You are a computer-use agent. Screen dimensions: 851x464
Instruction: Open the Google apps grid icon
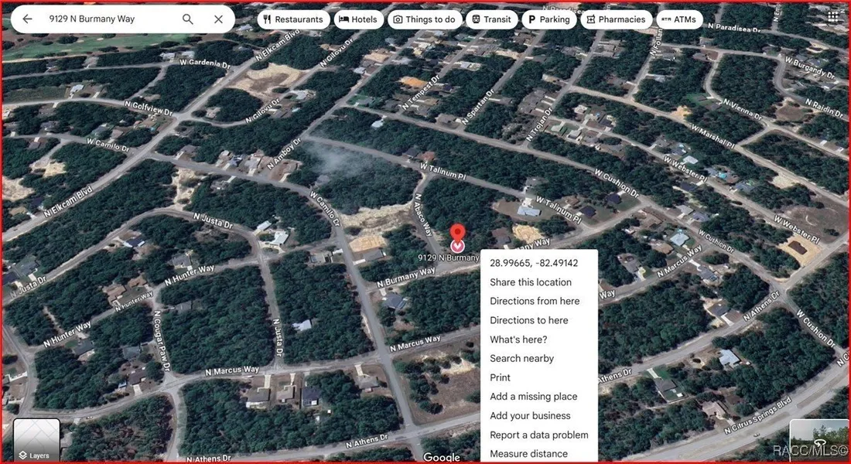click(x=832, y=16)
